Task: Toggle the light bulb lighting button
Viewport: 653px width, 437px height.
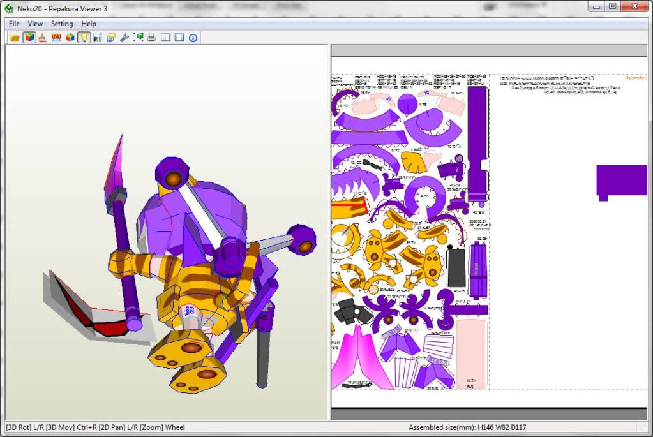Action: coord(84,38)
